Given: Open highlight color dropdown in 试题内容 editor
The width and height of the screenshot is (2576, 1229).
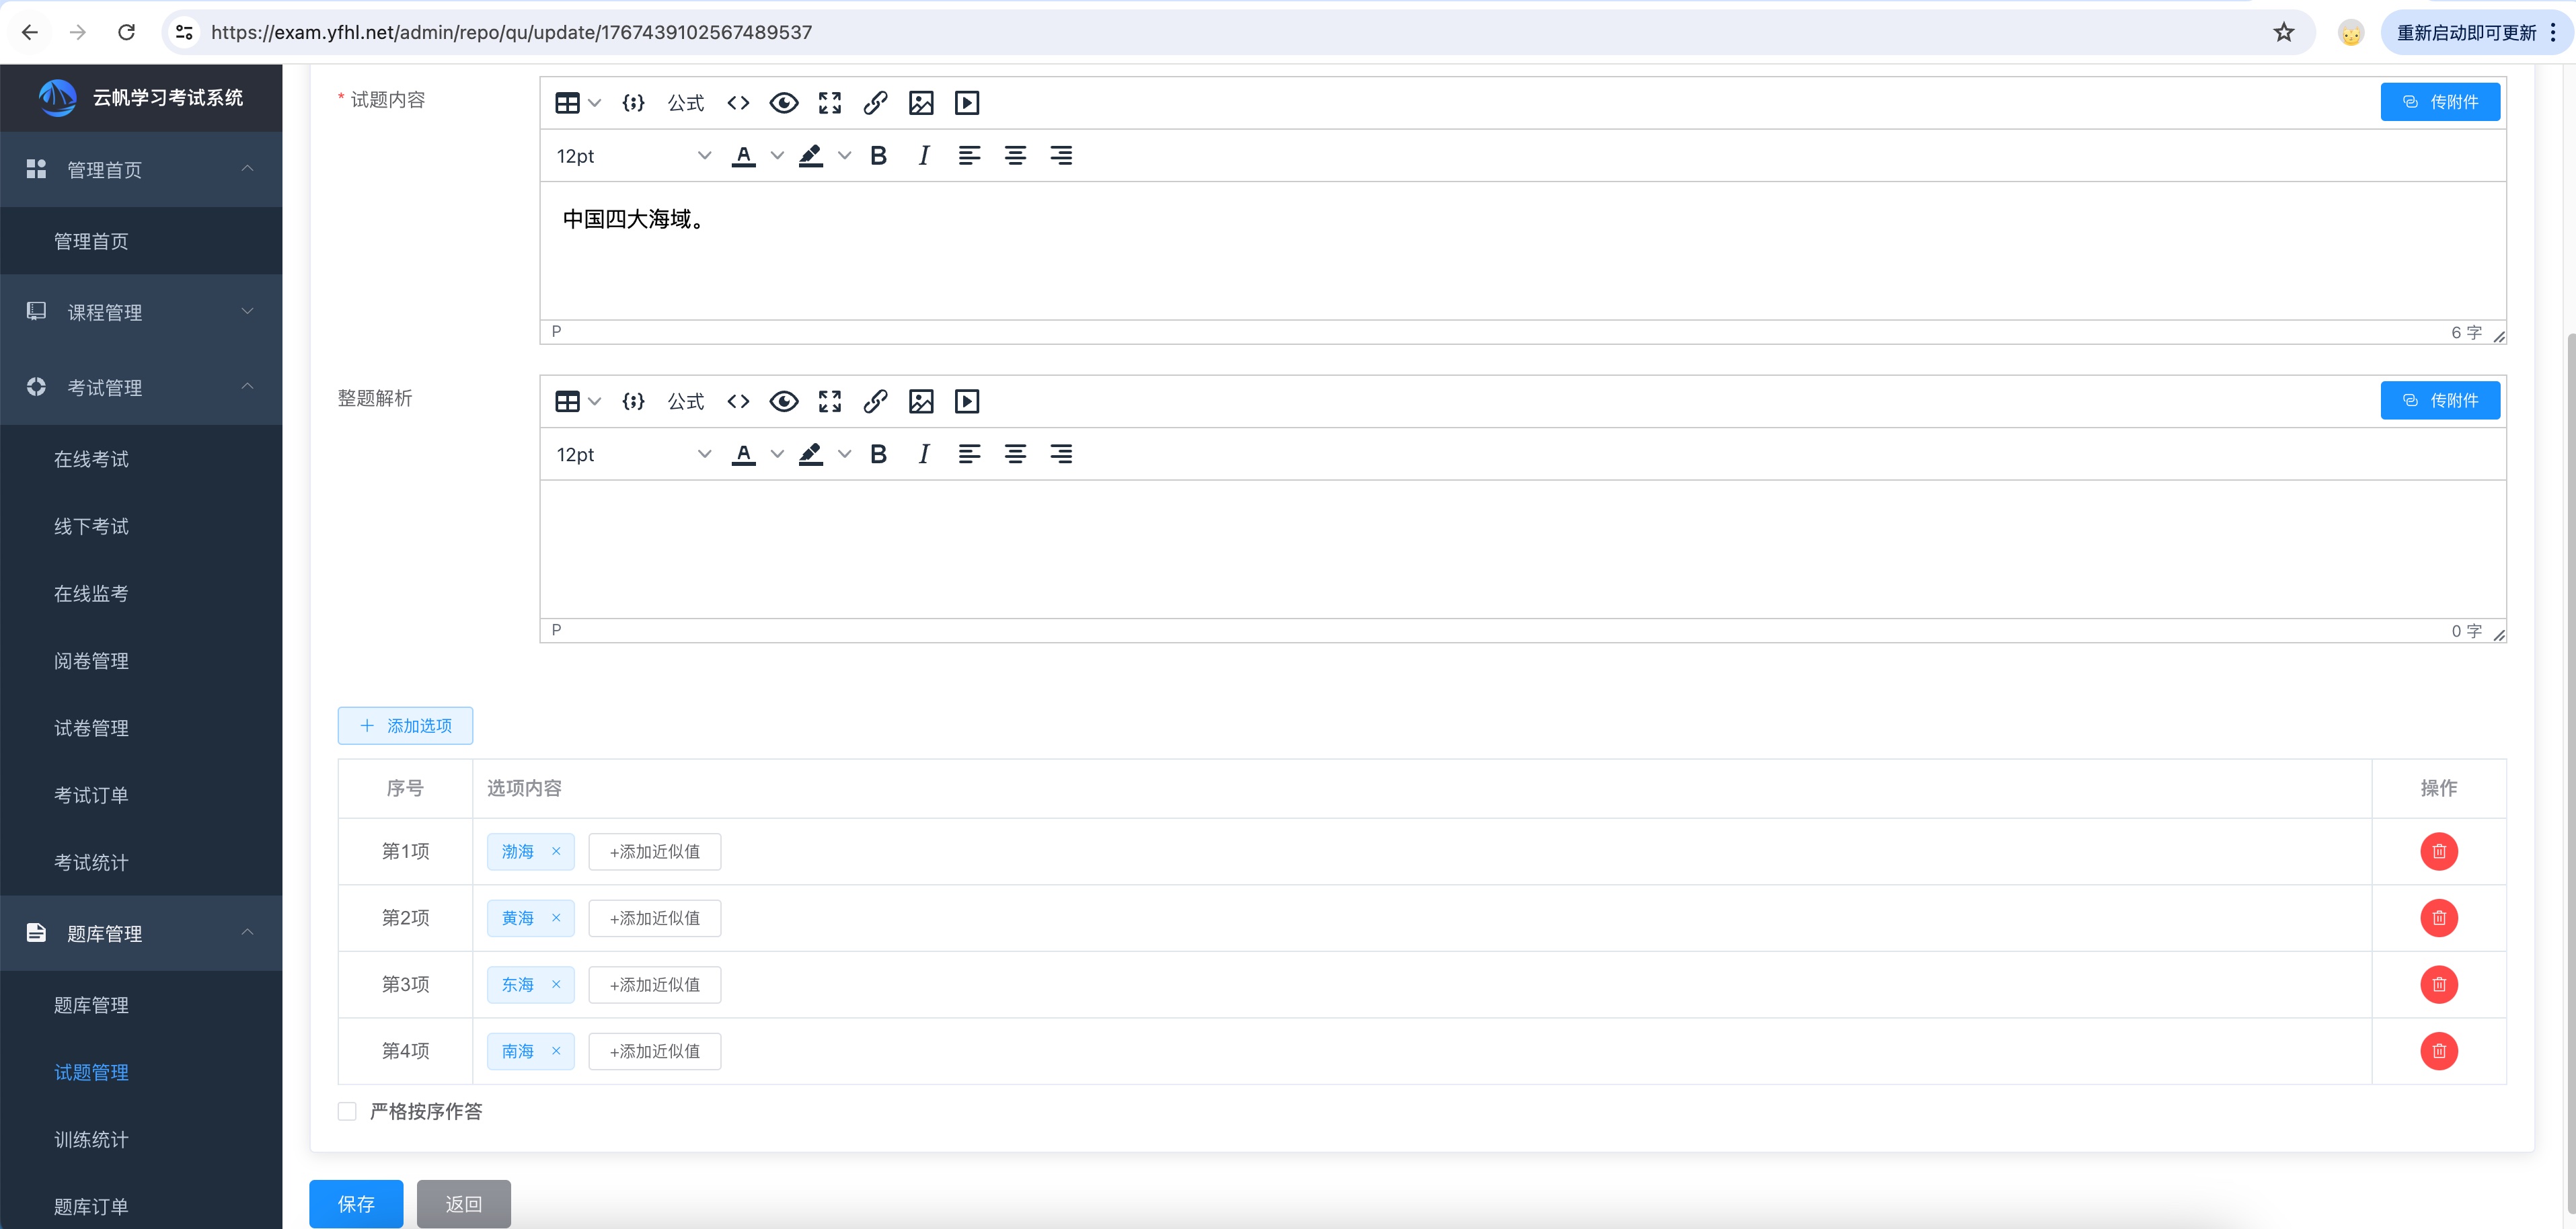Looking at the screenshot, I should [x=844, y=155].
